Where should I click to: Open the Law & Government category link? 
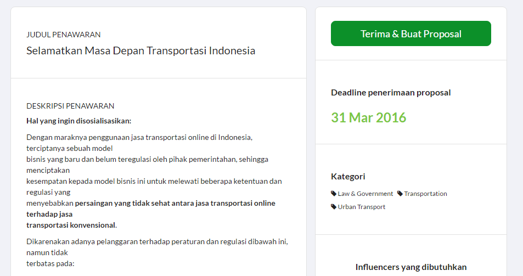click(365, 194)
